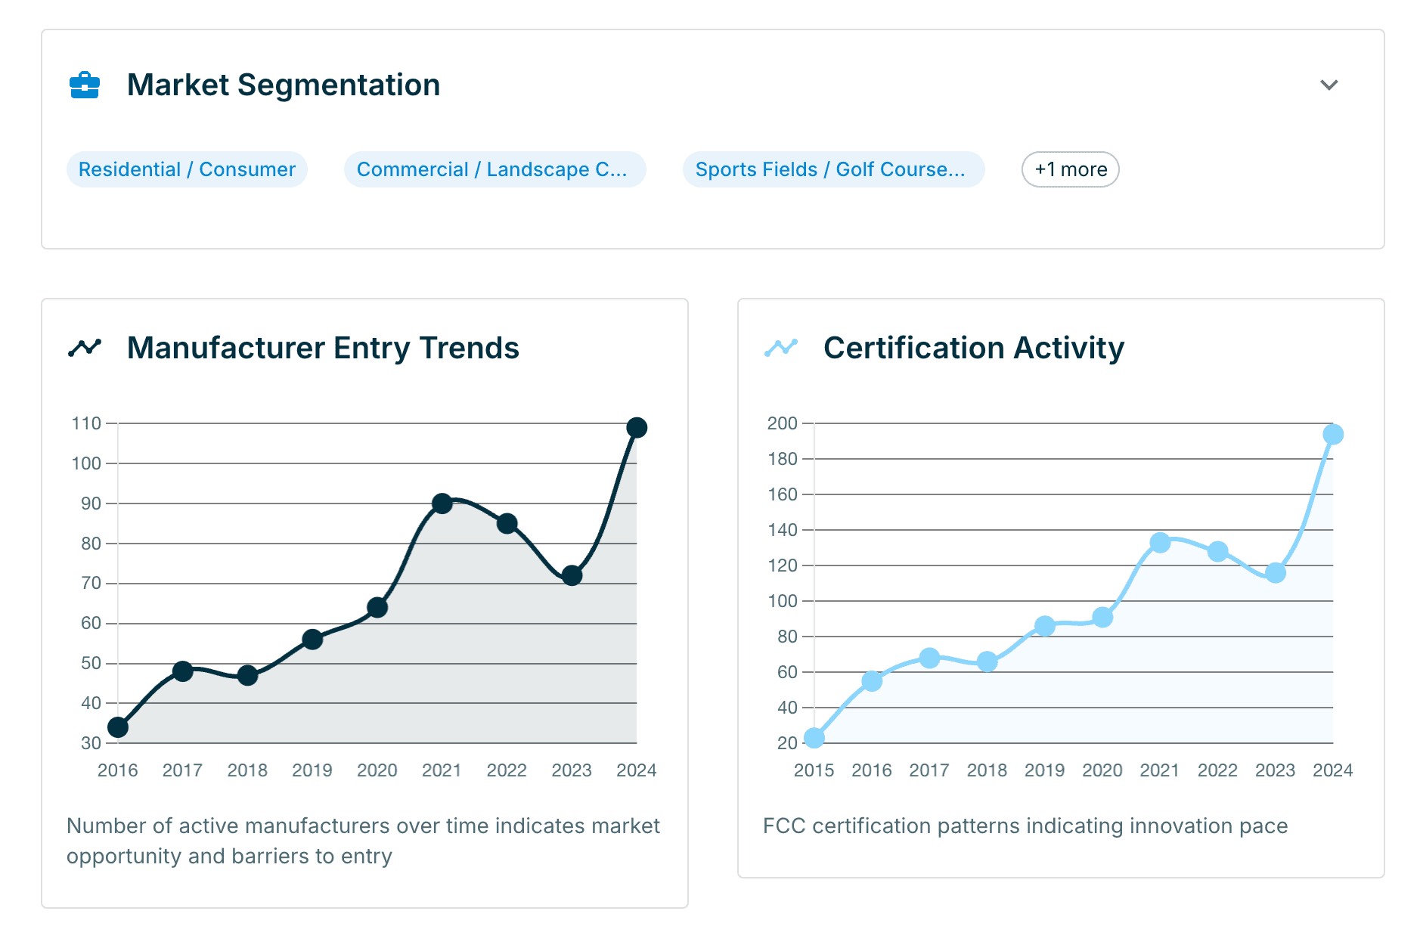The height and width of the screenshot is (945, 1420).
Task: Click the Certification Activity title
Action: (974, 348)
